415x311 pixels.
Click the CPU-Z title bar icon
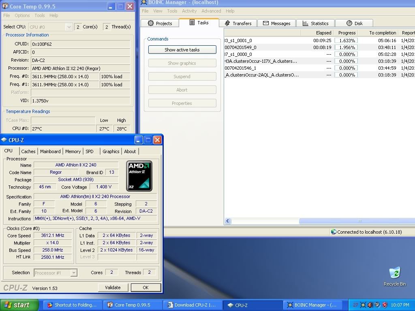coord(4,140)
